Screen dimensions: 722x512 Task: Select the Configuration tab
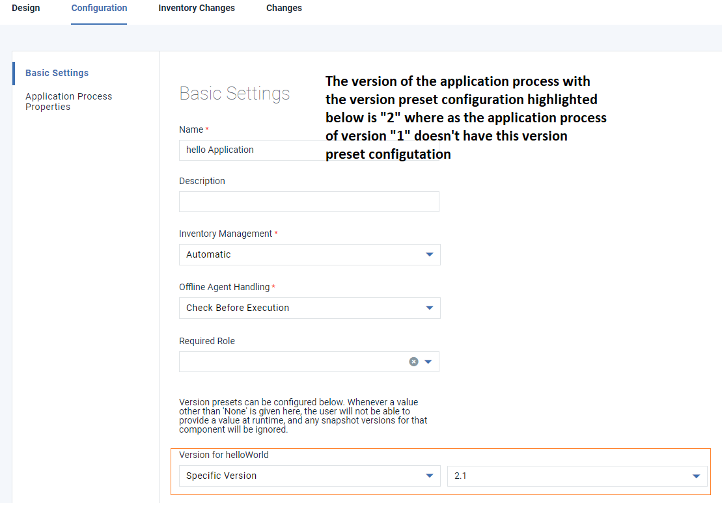point(99,8)
